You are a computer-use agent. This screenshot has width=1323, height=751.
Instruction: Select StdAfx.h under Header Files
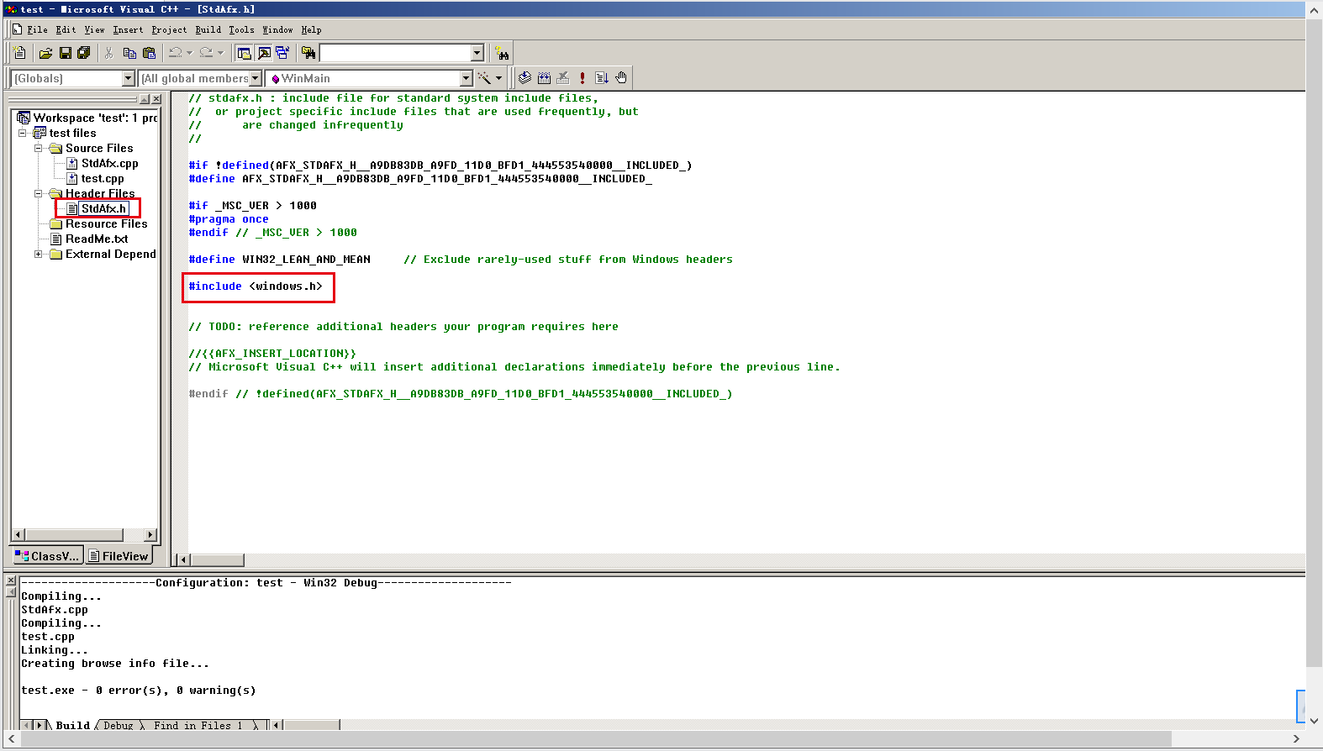(x=103, y=208)
